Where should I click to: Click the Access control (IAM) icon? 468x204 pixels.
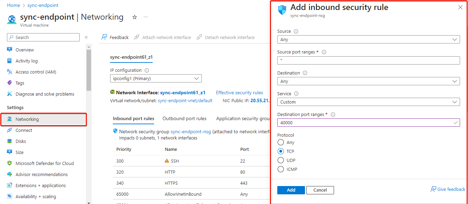click(10, 72)
